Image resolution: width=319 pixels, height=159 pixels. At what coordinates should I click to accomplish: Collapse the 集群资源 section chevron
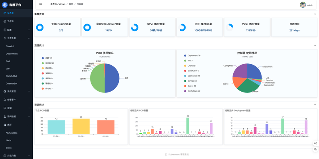315,14
